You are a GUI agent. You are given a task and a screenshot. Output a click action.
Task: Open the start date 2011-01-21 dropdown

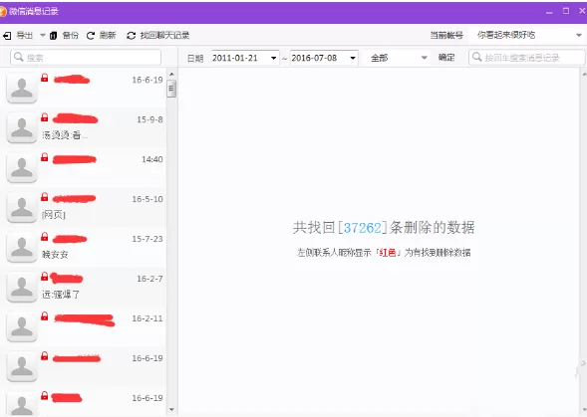point(274,58)
